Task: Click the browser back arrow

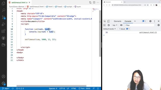Action: (104, 5)
